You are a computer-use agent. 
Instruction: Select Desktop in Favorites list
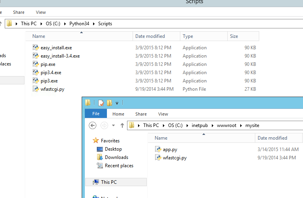(x=113, y=149)
